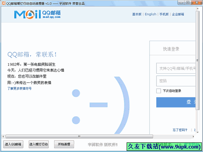The image size is (203, 152).
Task: Click the 了解更多表情符号 link
Action: 20,89
